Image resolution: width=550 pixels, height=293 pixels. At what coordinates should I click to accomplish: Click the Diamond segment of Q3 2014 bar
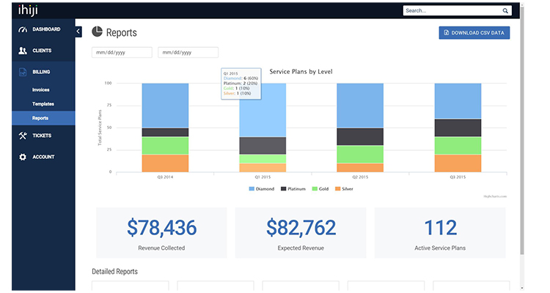pyautogui.click(x=165, y=105)
